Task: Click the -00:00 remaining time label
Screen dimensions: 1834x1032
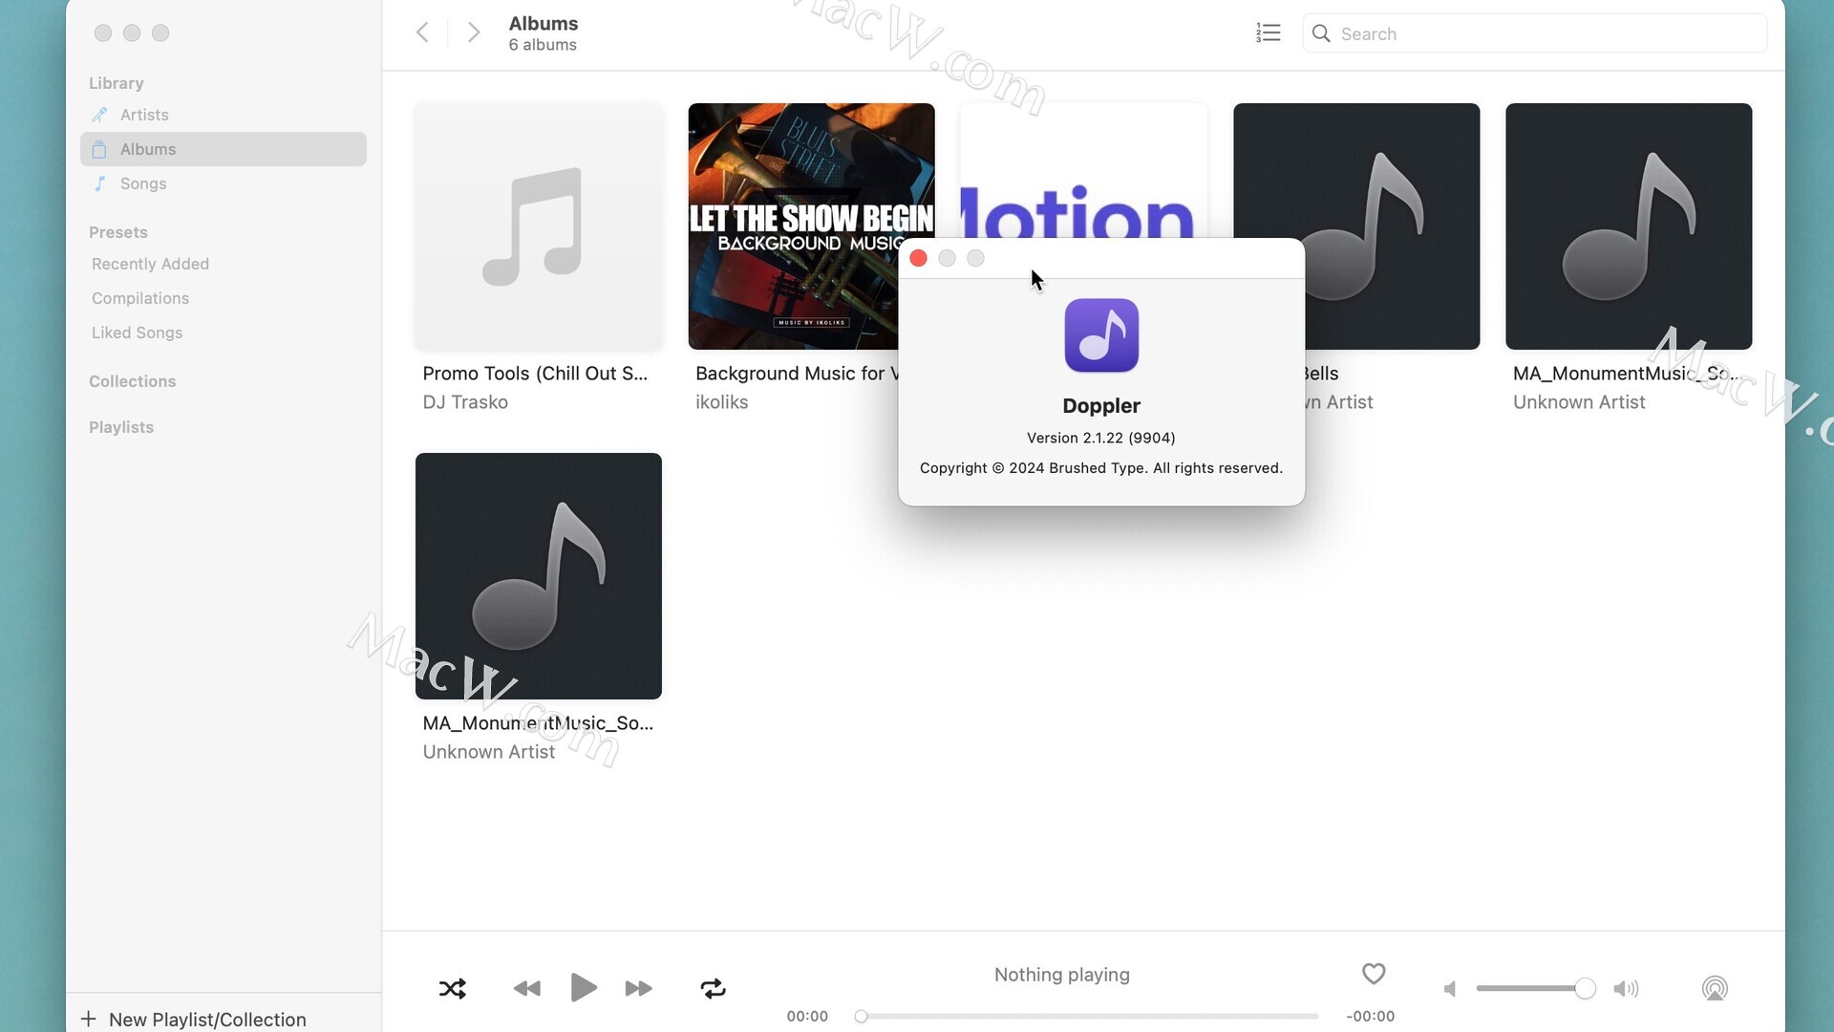Action: click(x=1370, y=1016)
